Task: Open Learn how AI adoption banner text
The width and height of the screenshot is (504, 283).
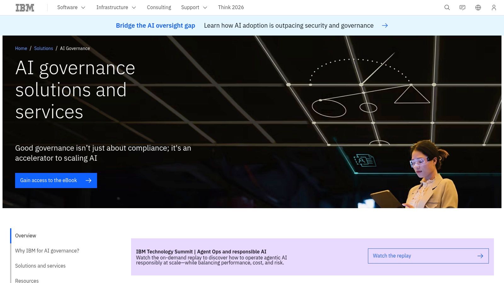Action: [x=289, y=25]
